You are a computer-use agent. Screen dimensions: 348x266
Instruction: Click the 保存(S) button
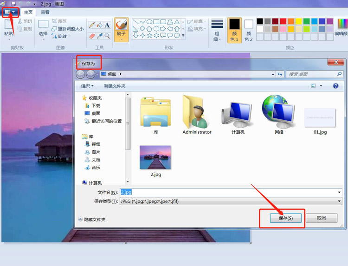click(285, 218)
